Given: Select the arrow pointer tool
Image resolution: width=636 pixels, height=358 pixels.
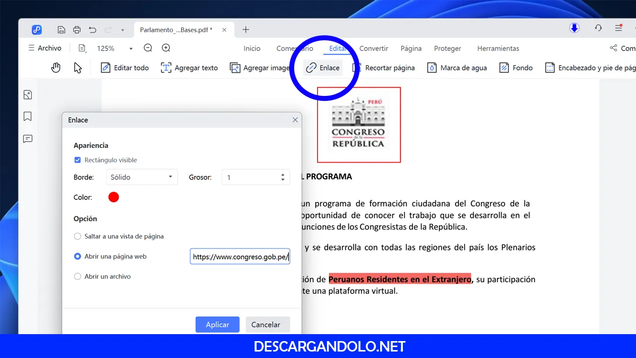Looking at the screenshot, I should pos(78,68).
